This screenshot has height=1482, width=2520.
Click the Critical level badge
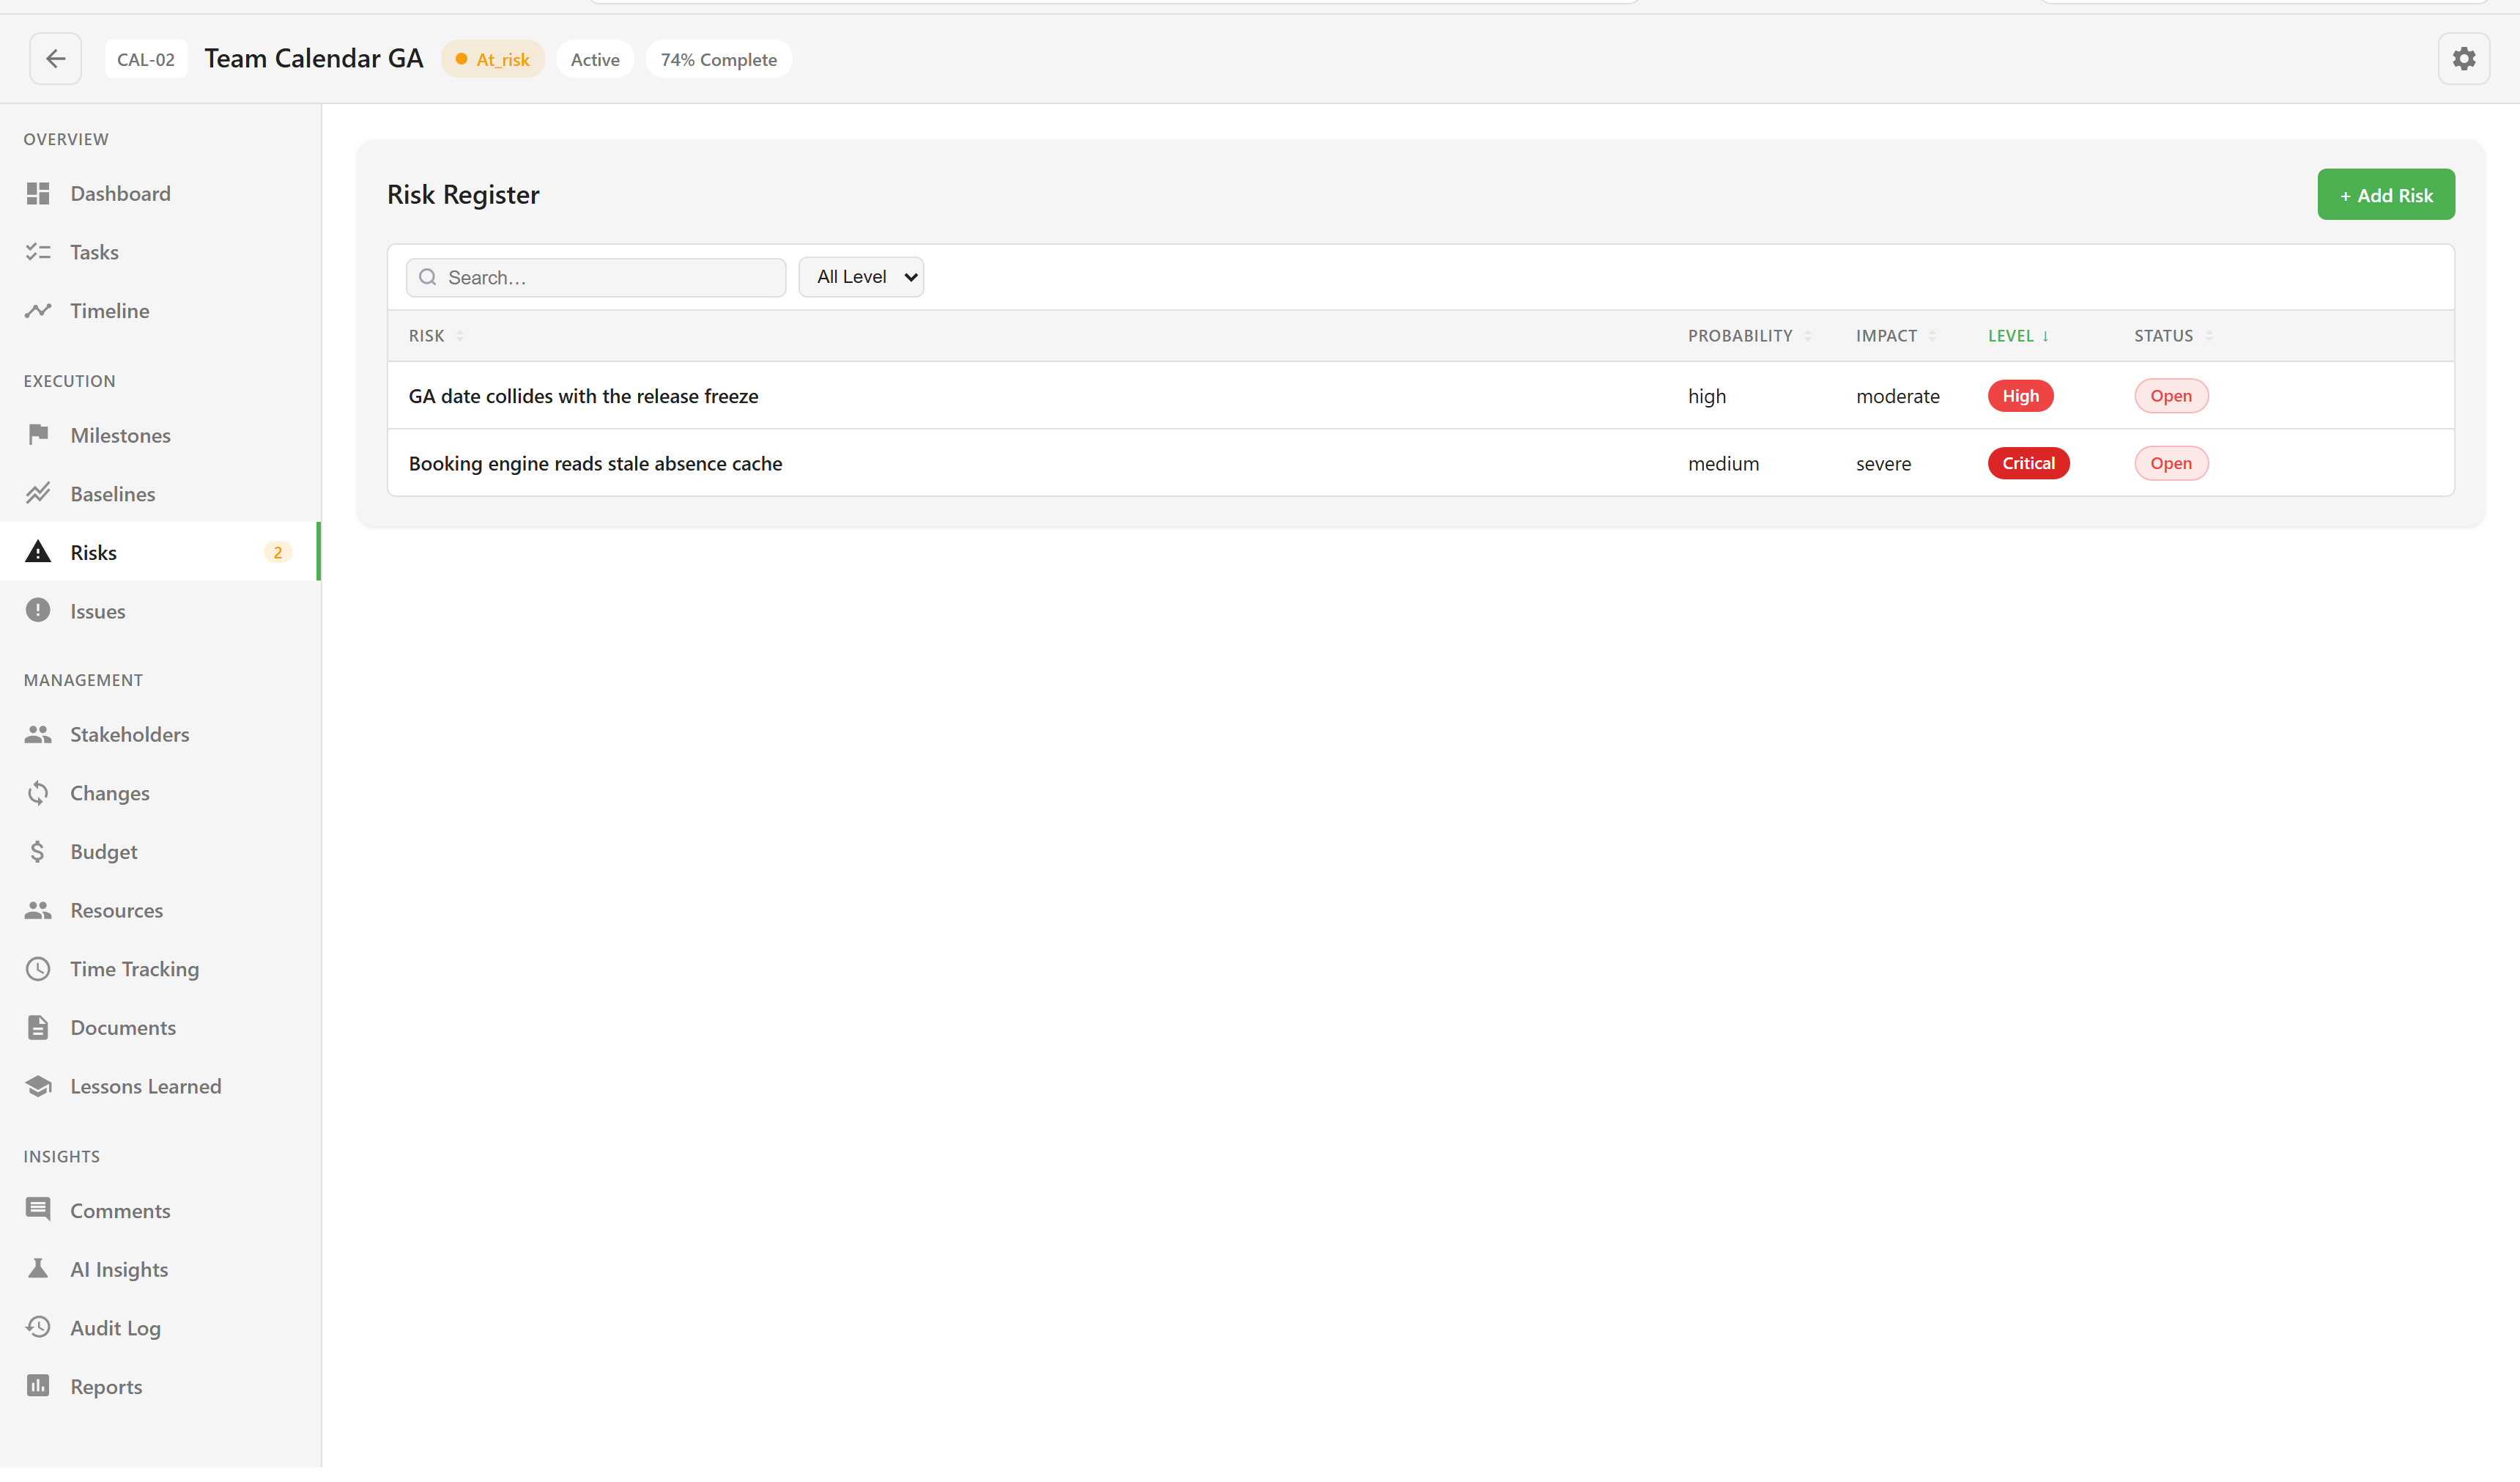[x=2028, y=463]
